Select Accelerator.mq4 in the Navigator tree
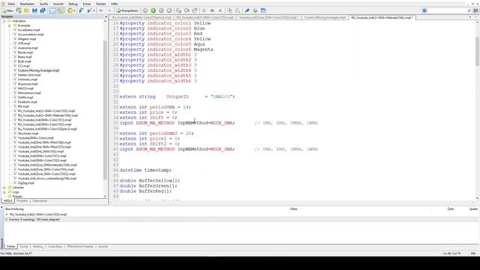Screen dimensions: 480x270 coord(28,30)
